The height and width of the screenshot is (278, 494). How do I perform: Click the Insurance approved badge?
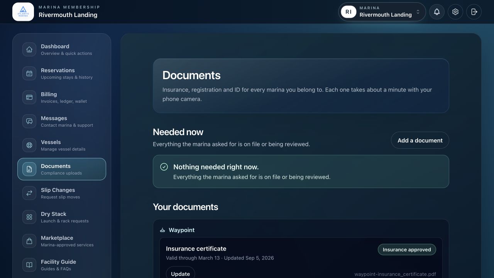[x=407, y=249]
